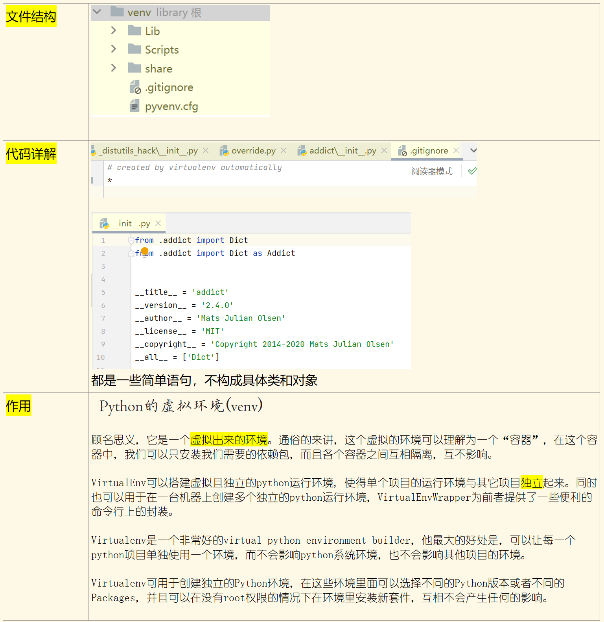This screenshot has width=604, height=622.
Task: Click the Python icon on override.py tab
Action: click(224, 150)
